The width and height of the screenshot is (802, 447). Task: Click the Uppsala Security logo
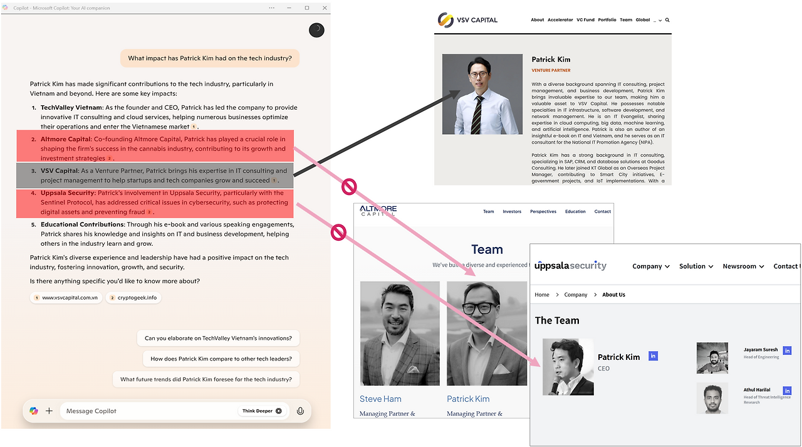click(x=570, y=266)
